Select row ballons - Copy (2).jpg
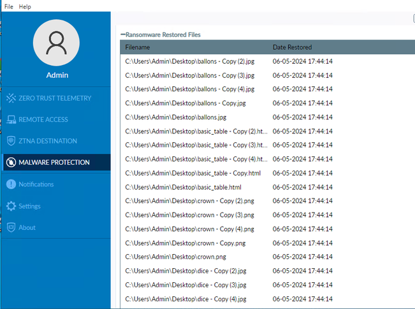 [267, 61]
